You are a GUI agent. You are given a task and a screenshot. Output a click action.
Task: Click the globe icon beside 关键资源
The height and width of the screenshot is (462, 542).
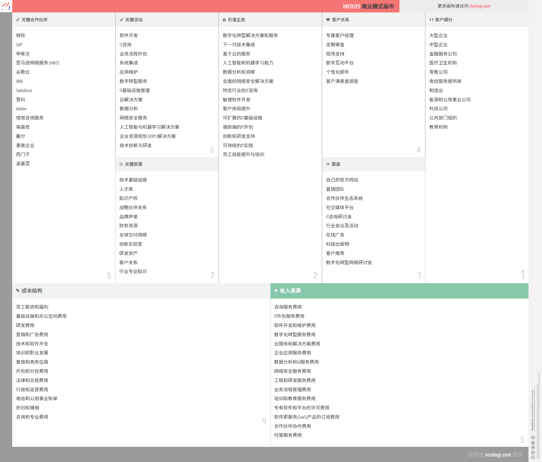(x=121, y=164)
